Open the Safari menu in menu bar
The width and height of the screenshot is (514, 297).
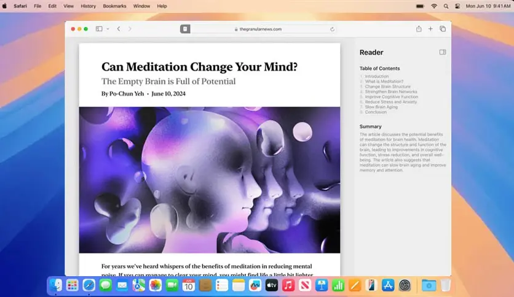[20, 6]
